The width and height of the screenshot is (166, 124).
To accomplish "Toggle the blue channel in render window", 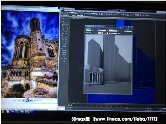I will click(x=102, y=33).
